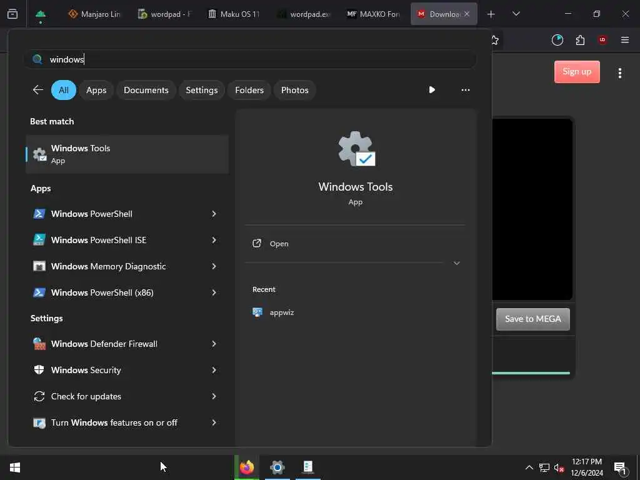Expand Windows PowerShell (x86) options chevron
This screenshot has height=480, width=640.
click(x=214, y=292)
